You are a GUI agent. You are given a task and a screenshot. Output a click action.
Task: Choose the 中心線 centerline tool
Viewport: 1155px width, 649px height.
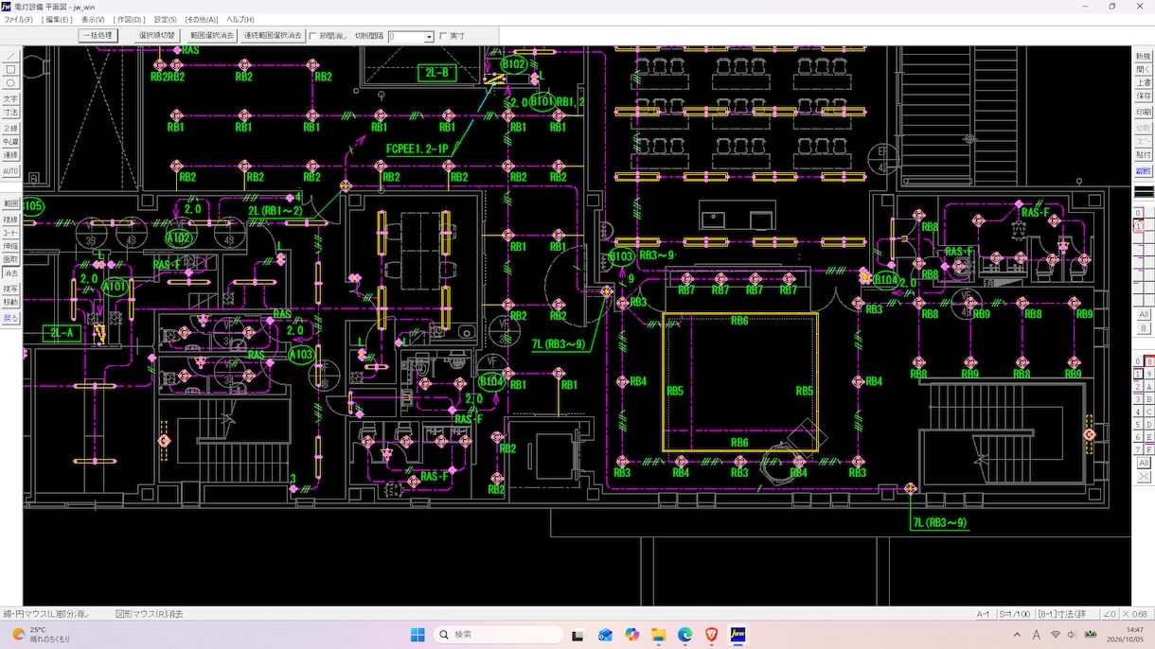coord(11,142)
